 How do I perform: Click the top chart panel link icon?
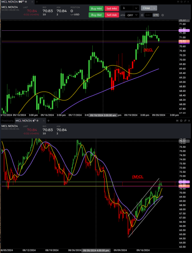(178, 2)
